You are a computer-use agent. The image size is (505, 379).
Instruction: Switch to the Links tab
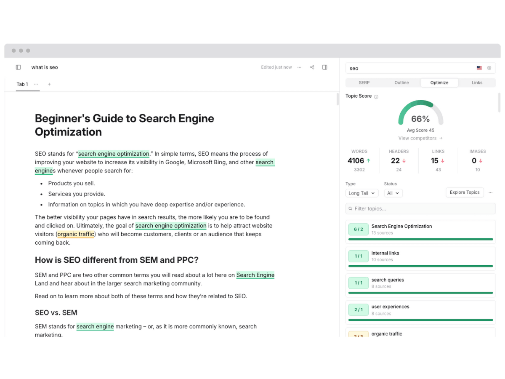point(477,83)
